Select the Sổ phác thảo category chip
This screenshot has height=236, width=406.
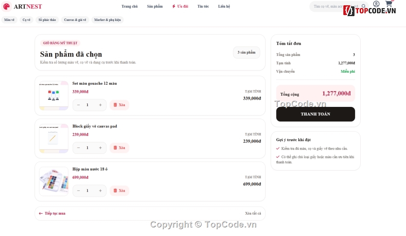(x=47, y=20)
